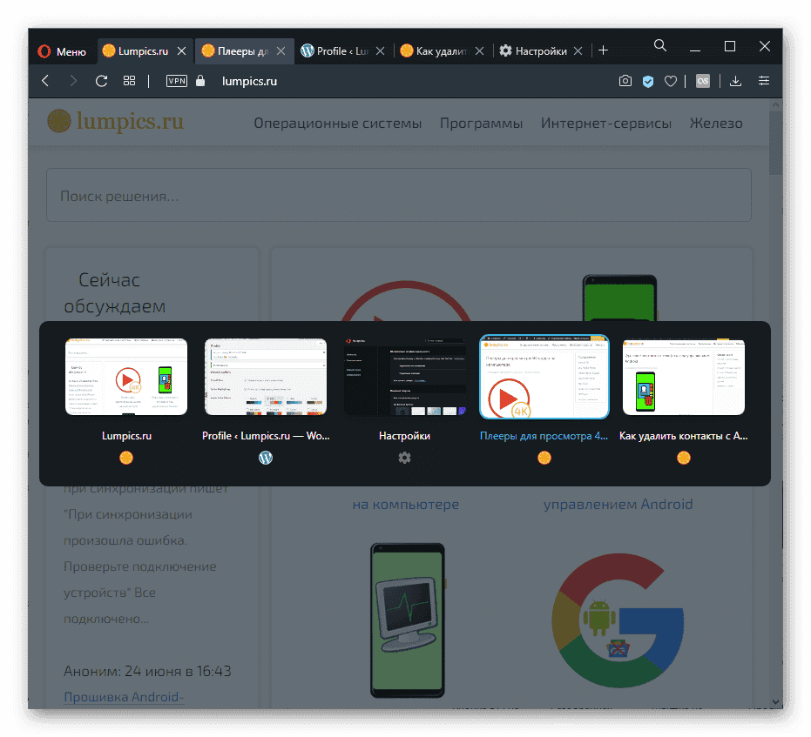Open the tab tiling icon beside reload

pos(129,81)
